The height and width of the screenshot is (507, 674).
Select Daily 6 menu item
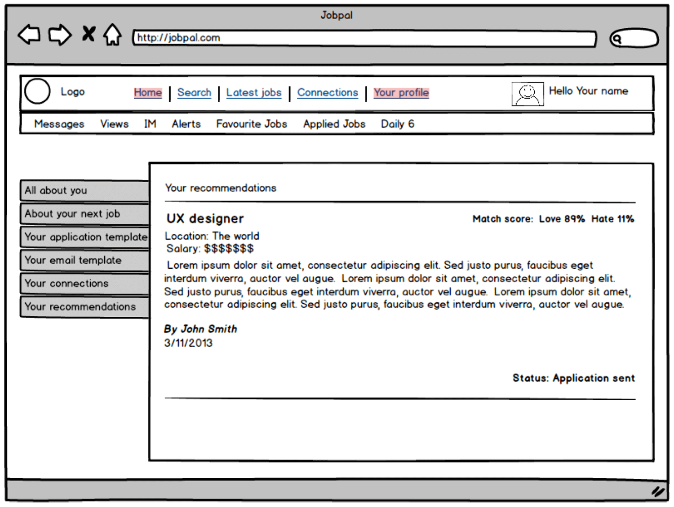pos(398,124)
